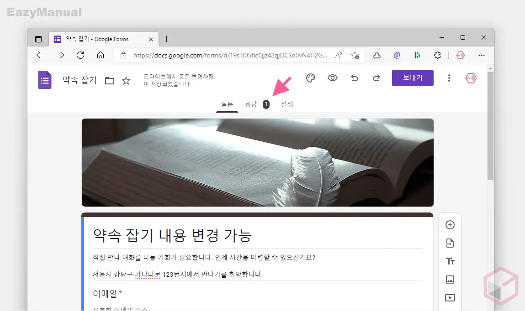Add page to favorites star

pyautogui.click(x=355, y=56)
